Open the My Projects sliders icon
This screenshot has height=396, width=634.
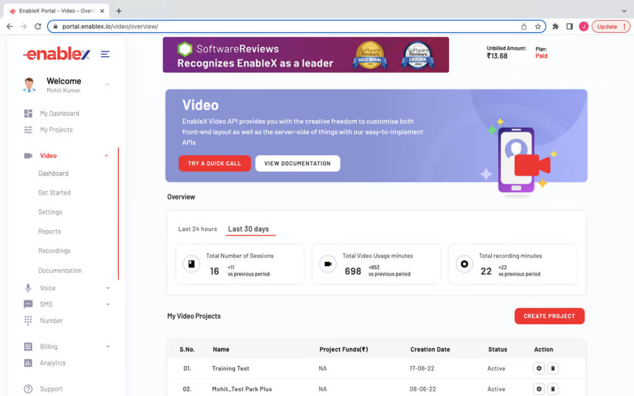tap(28, 130)
